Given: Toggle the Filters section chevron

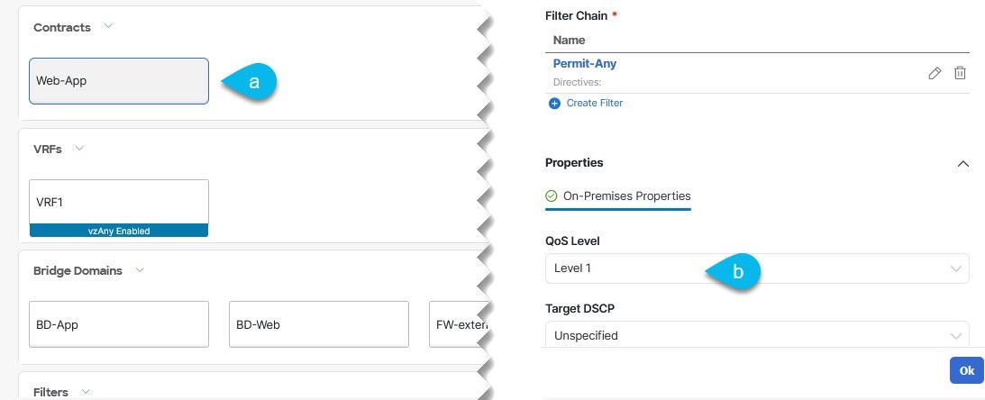Looking at the screenshot, I should (86, 391).
